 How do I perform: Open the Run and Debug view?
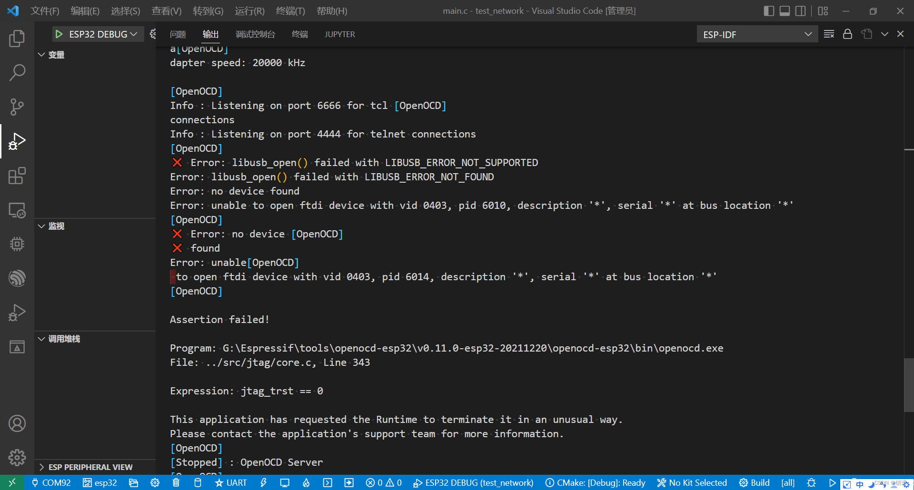click(17, 141)
